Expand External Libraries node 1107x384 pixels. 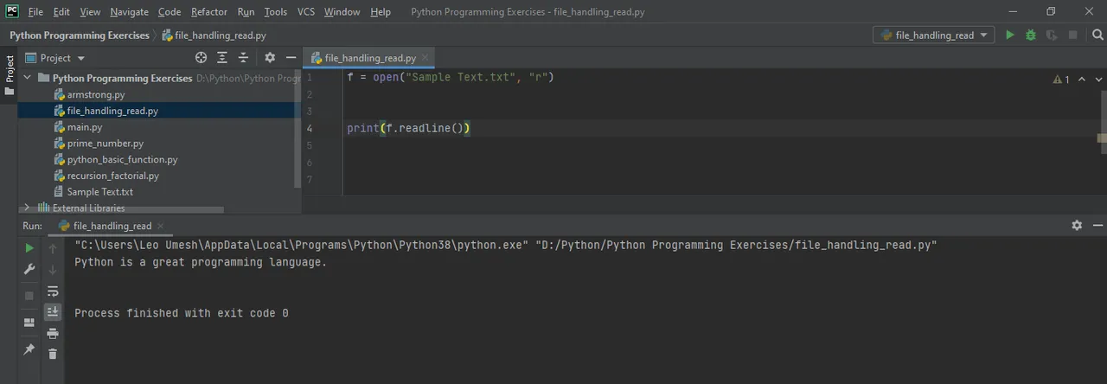click(x=27, y=208)
